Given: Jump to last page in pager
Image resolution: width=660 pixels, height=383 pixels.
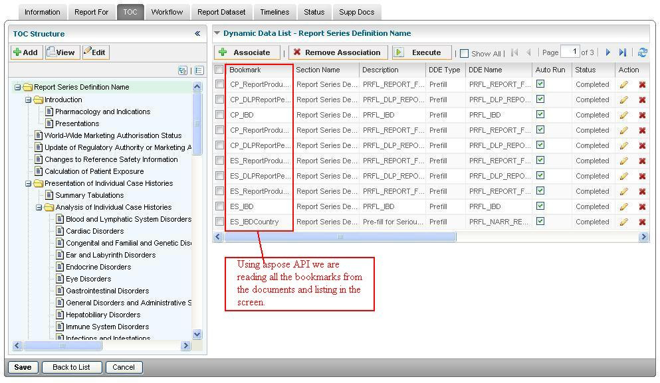Looking at the screenshot, I should [x=623, y=52].
